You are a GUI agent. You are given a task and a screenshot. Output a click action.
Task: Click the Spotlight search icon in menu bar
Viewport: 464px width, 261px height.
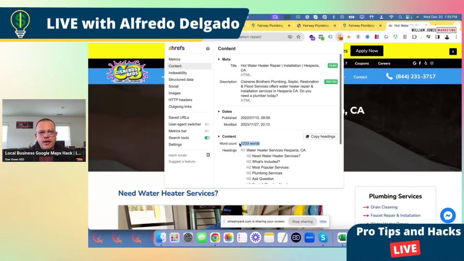click(x=400, y=17)
